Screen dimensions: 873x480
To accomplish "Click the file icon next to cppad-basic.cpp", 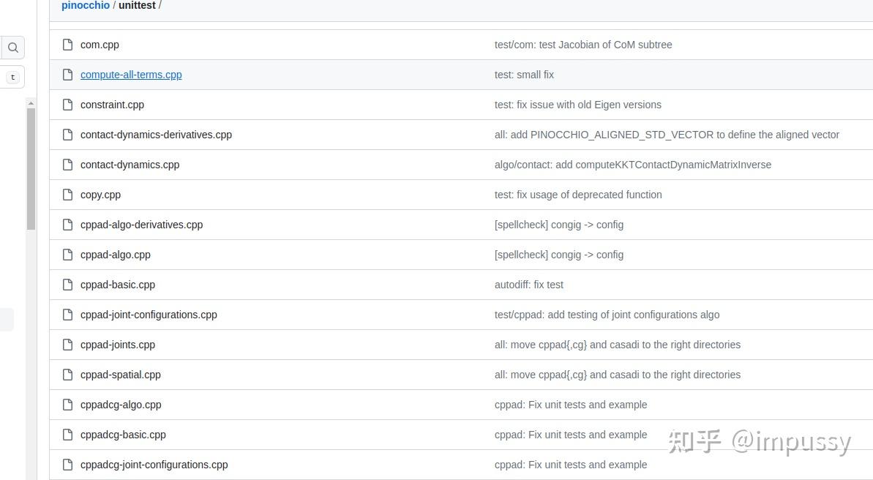I will click(67, 285).
